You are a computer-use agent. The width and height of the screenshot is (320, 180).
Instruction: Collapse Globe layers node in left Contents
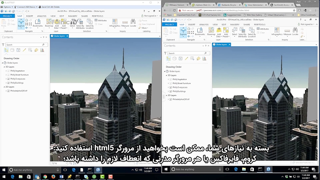[2, 63]
